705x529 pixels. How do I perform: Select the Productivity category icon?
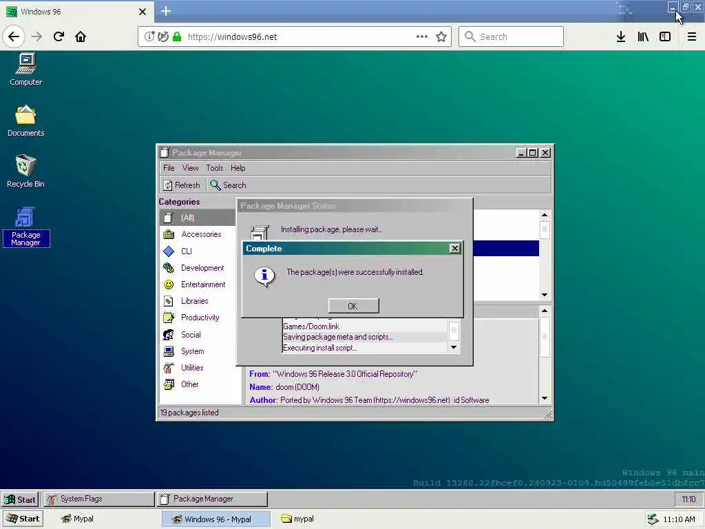click(x=169, y=318)
